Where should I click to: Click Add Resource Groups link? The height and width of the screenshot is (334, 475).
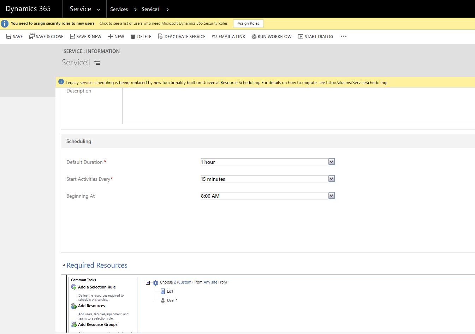click(98, 324)
